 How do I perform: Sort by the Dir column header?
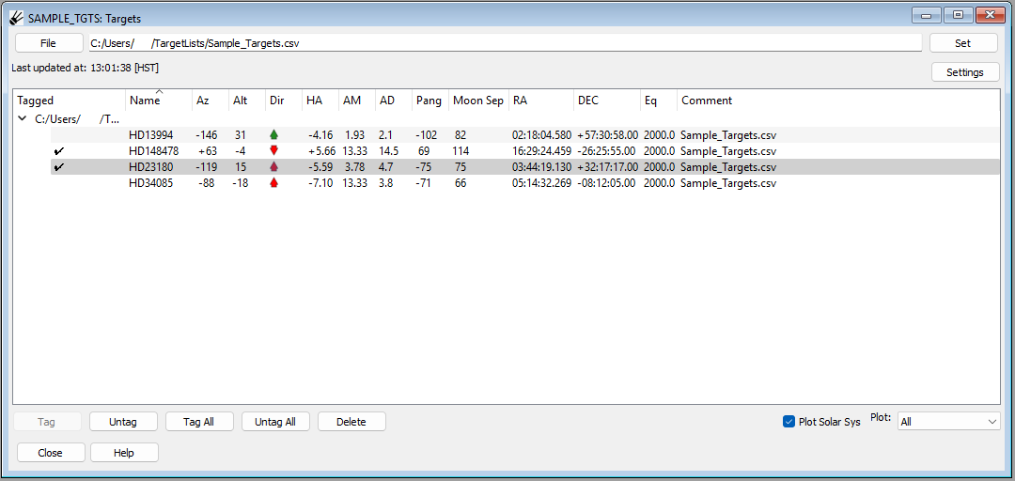[284, 101]
